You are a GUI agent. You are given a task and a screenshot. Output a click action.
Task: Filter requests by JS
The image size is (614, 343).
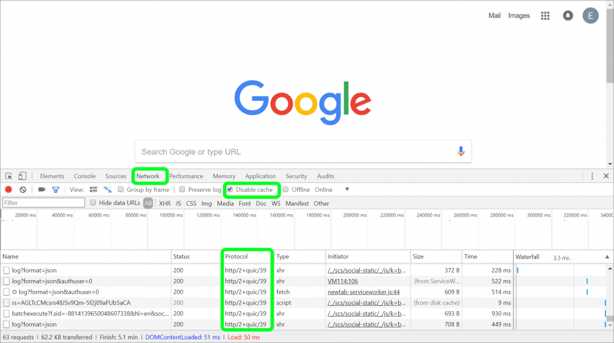point(178,203)
